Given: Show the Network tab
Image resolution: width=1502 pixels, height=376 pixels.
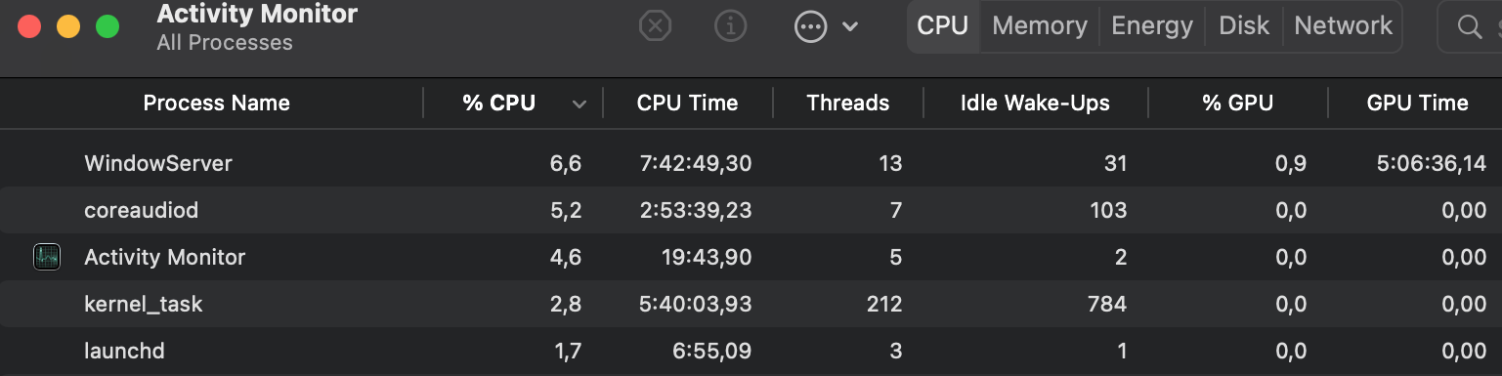Looking at the screenshot, I should 1343,26.
